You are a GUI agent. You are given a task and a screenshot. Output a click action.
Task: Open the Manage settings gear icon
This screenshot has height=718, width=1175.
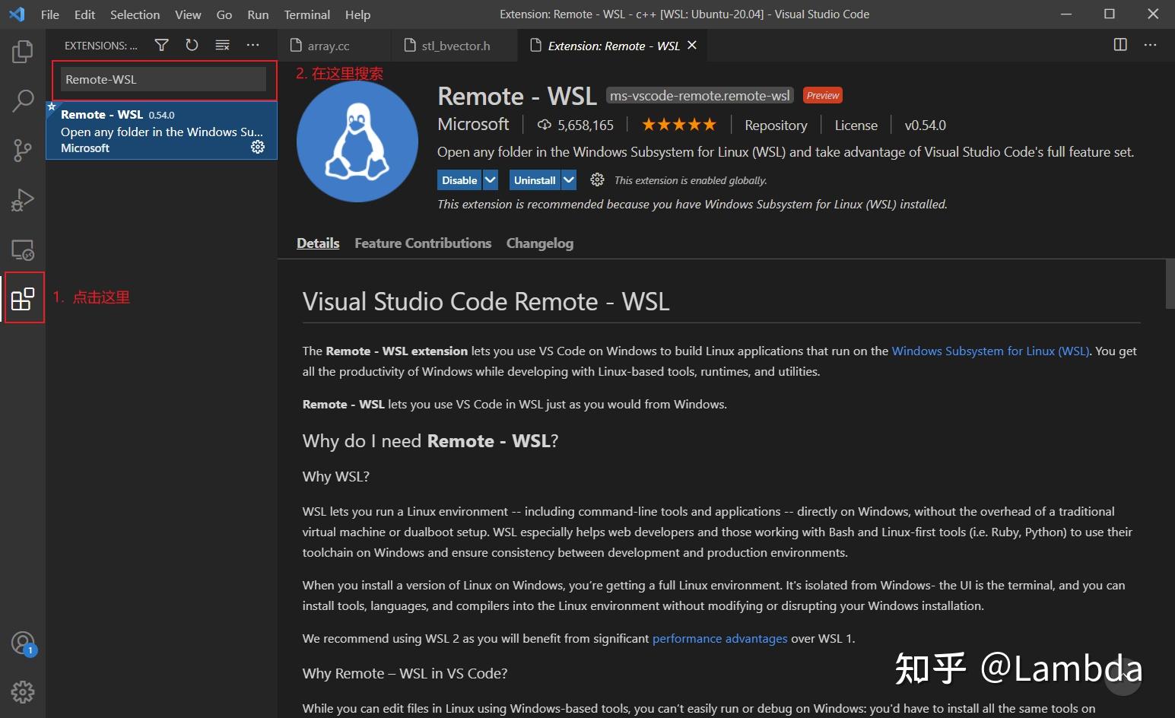(22, 692)
